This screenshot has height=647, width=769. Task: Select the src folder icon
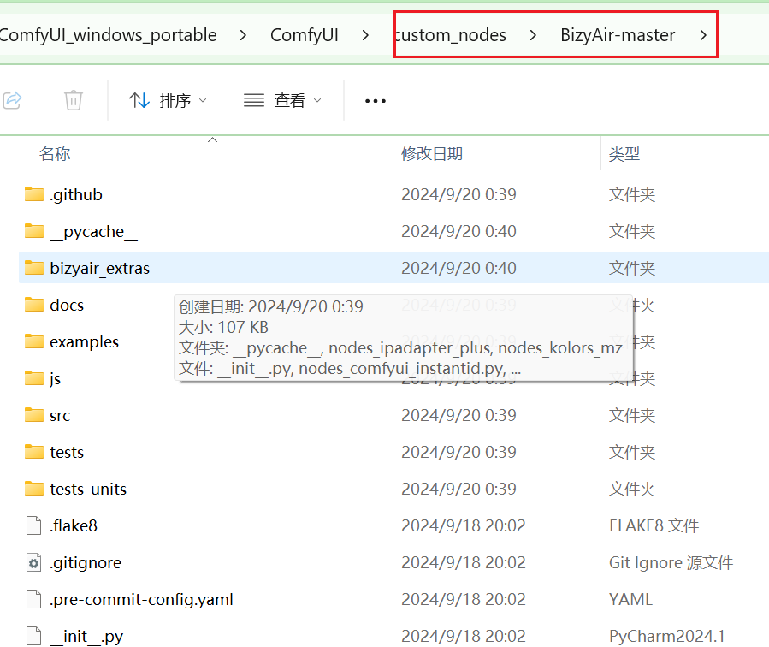click(x=34, y=415)
